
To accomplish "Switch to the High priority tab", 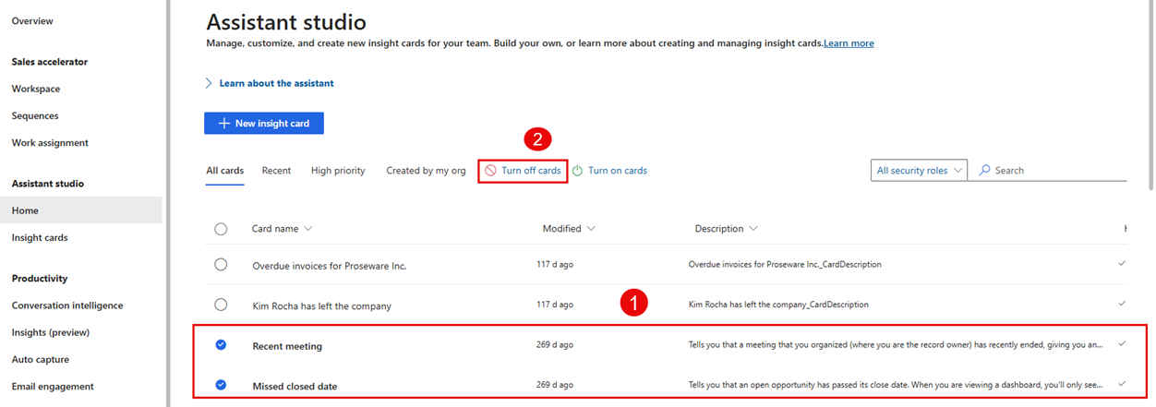I will [338, 171].
